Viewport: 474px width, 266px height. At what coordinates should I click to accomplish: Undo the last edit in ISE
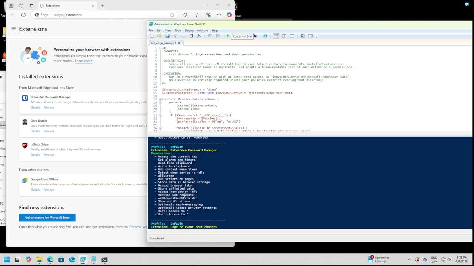click(210, 36)
